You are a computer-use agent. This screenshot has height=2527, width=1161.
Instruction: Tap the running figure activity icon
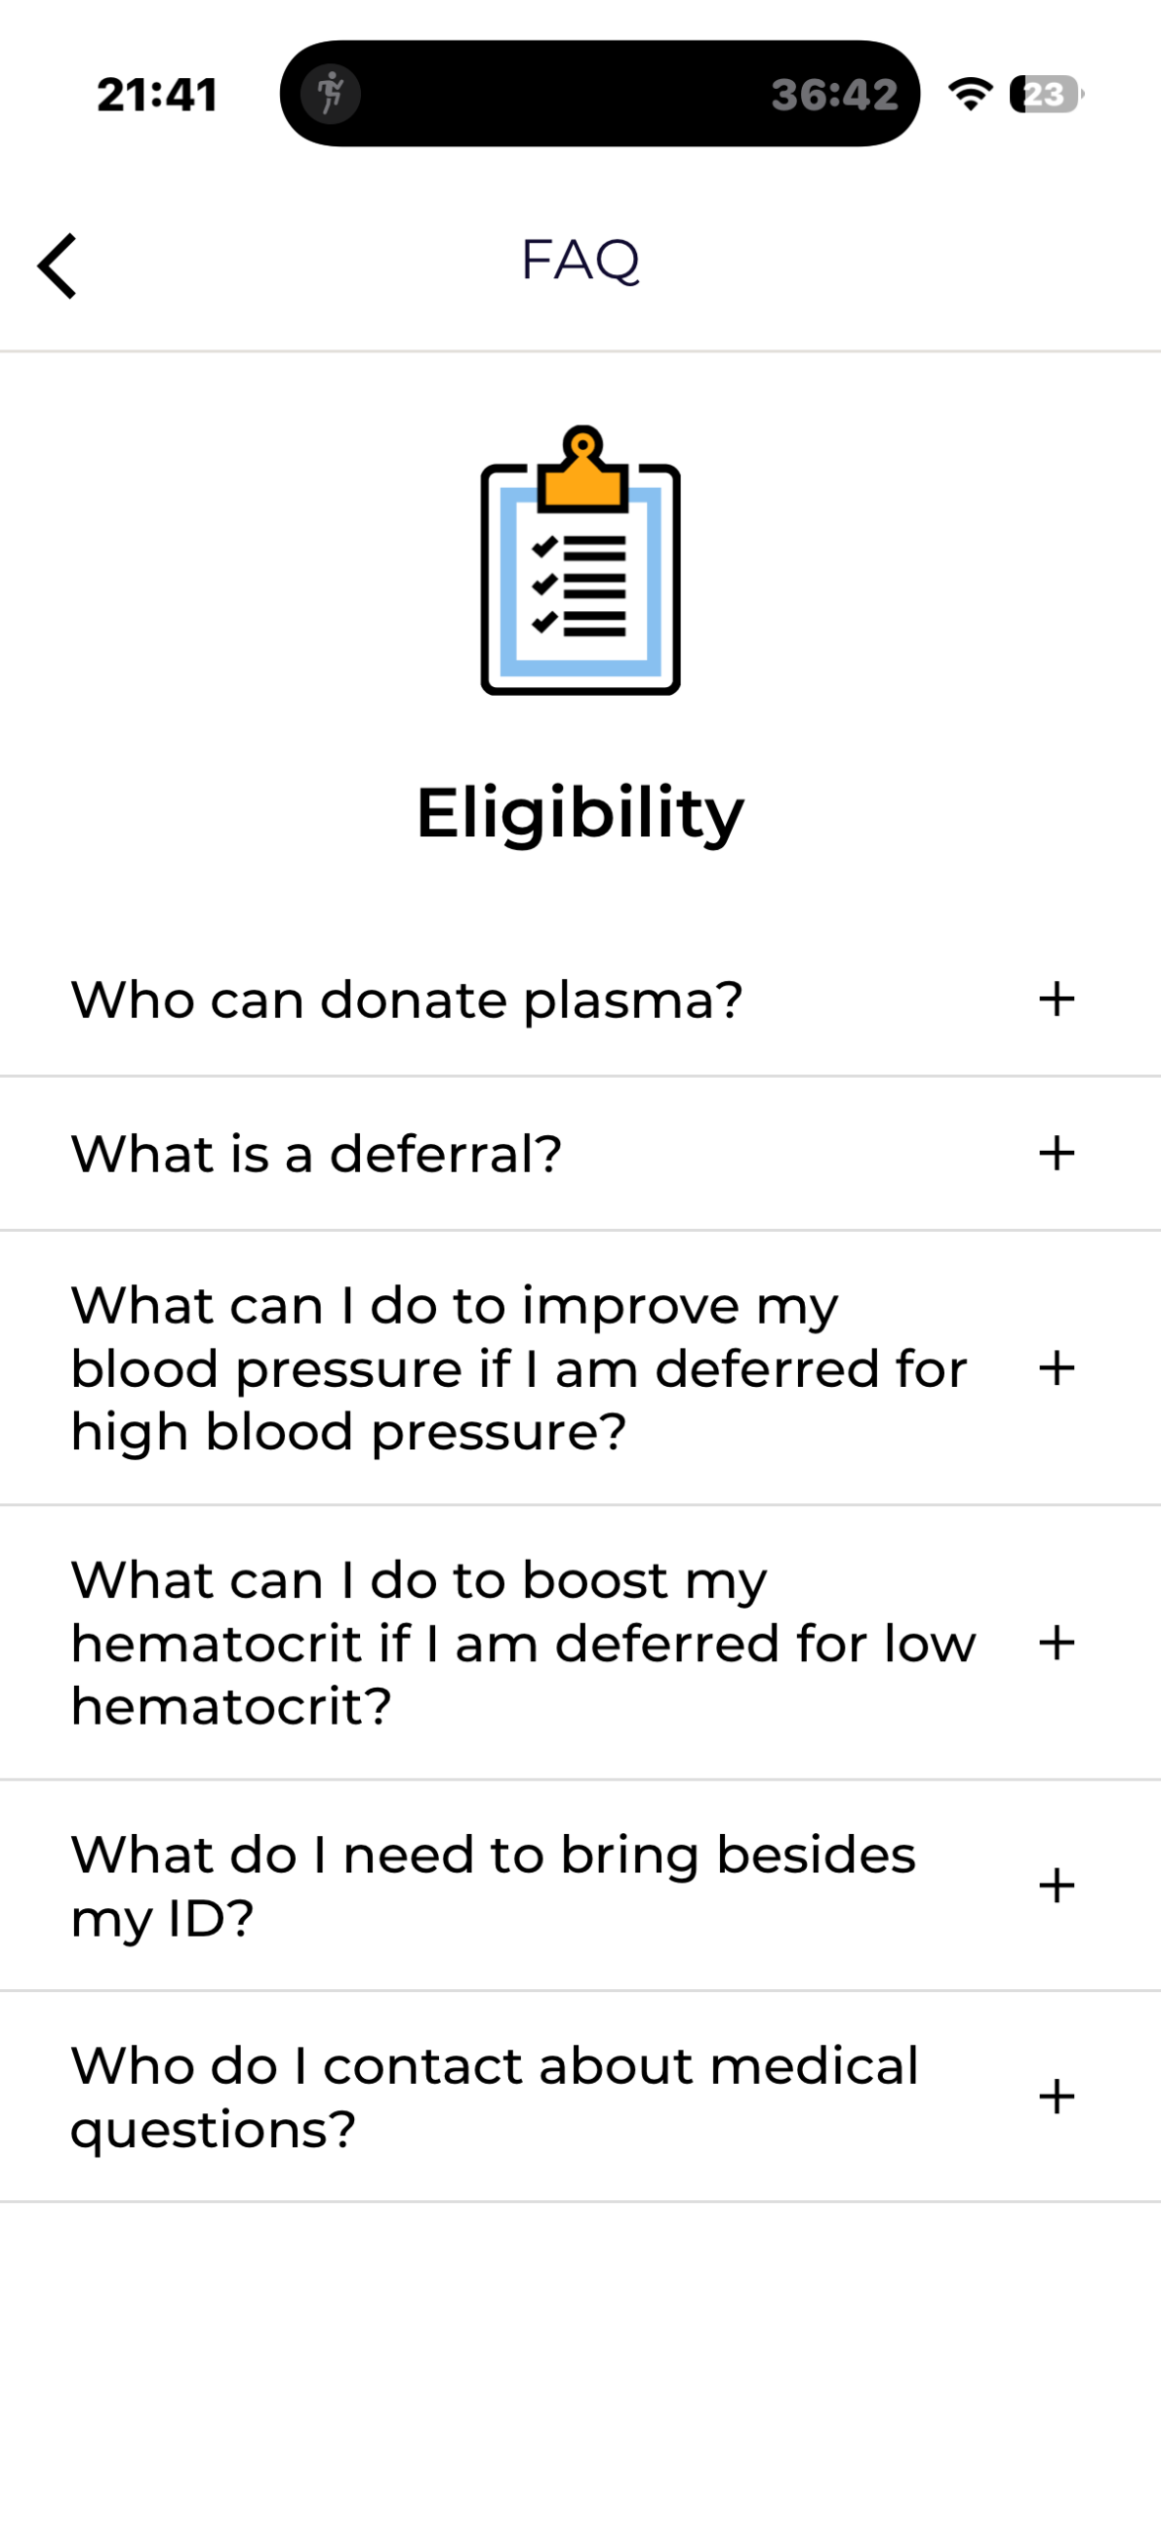330,94
